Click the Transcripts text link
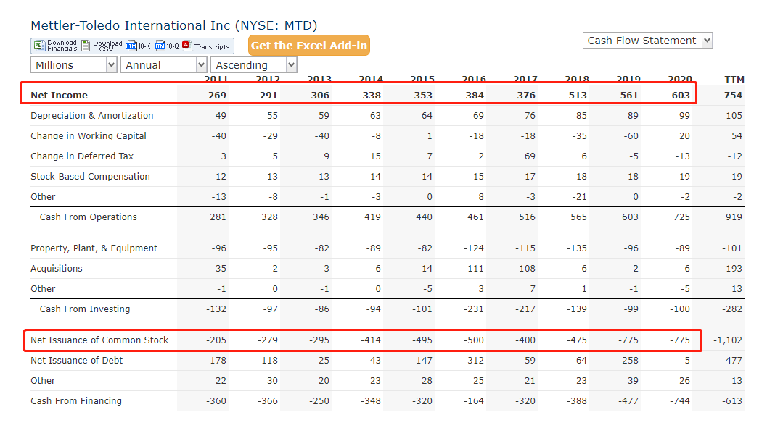Image resolution: width=783 pixels, height=428 pixels. click(x=212, y=46)
